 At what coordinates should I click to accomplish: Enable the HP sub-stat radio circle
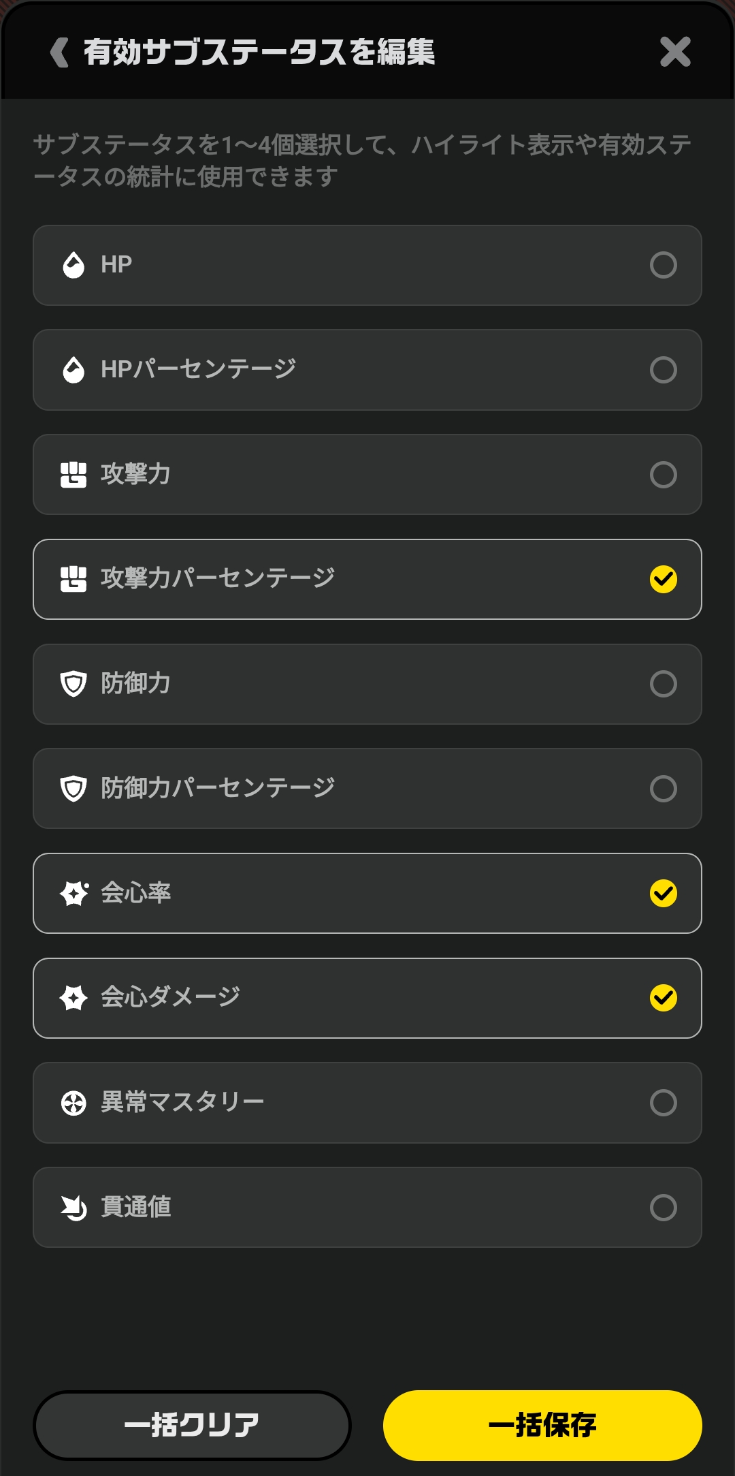(x=663, y=265)
